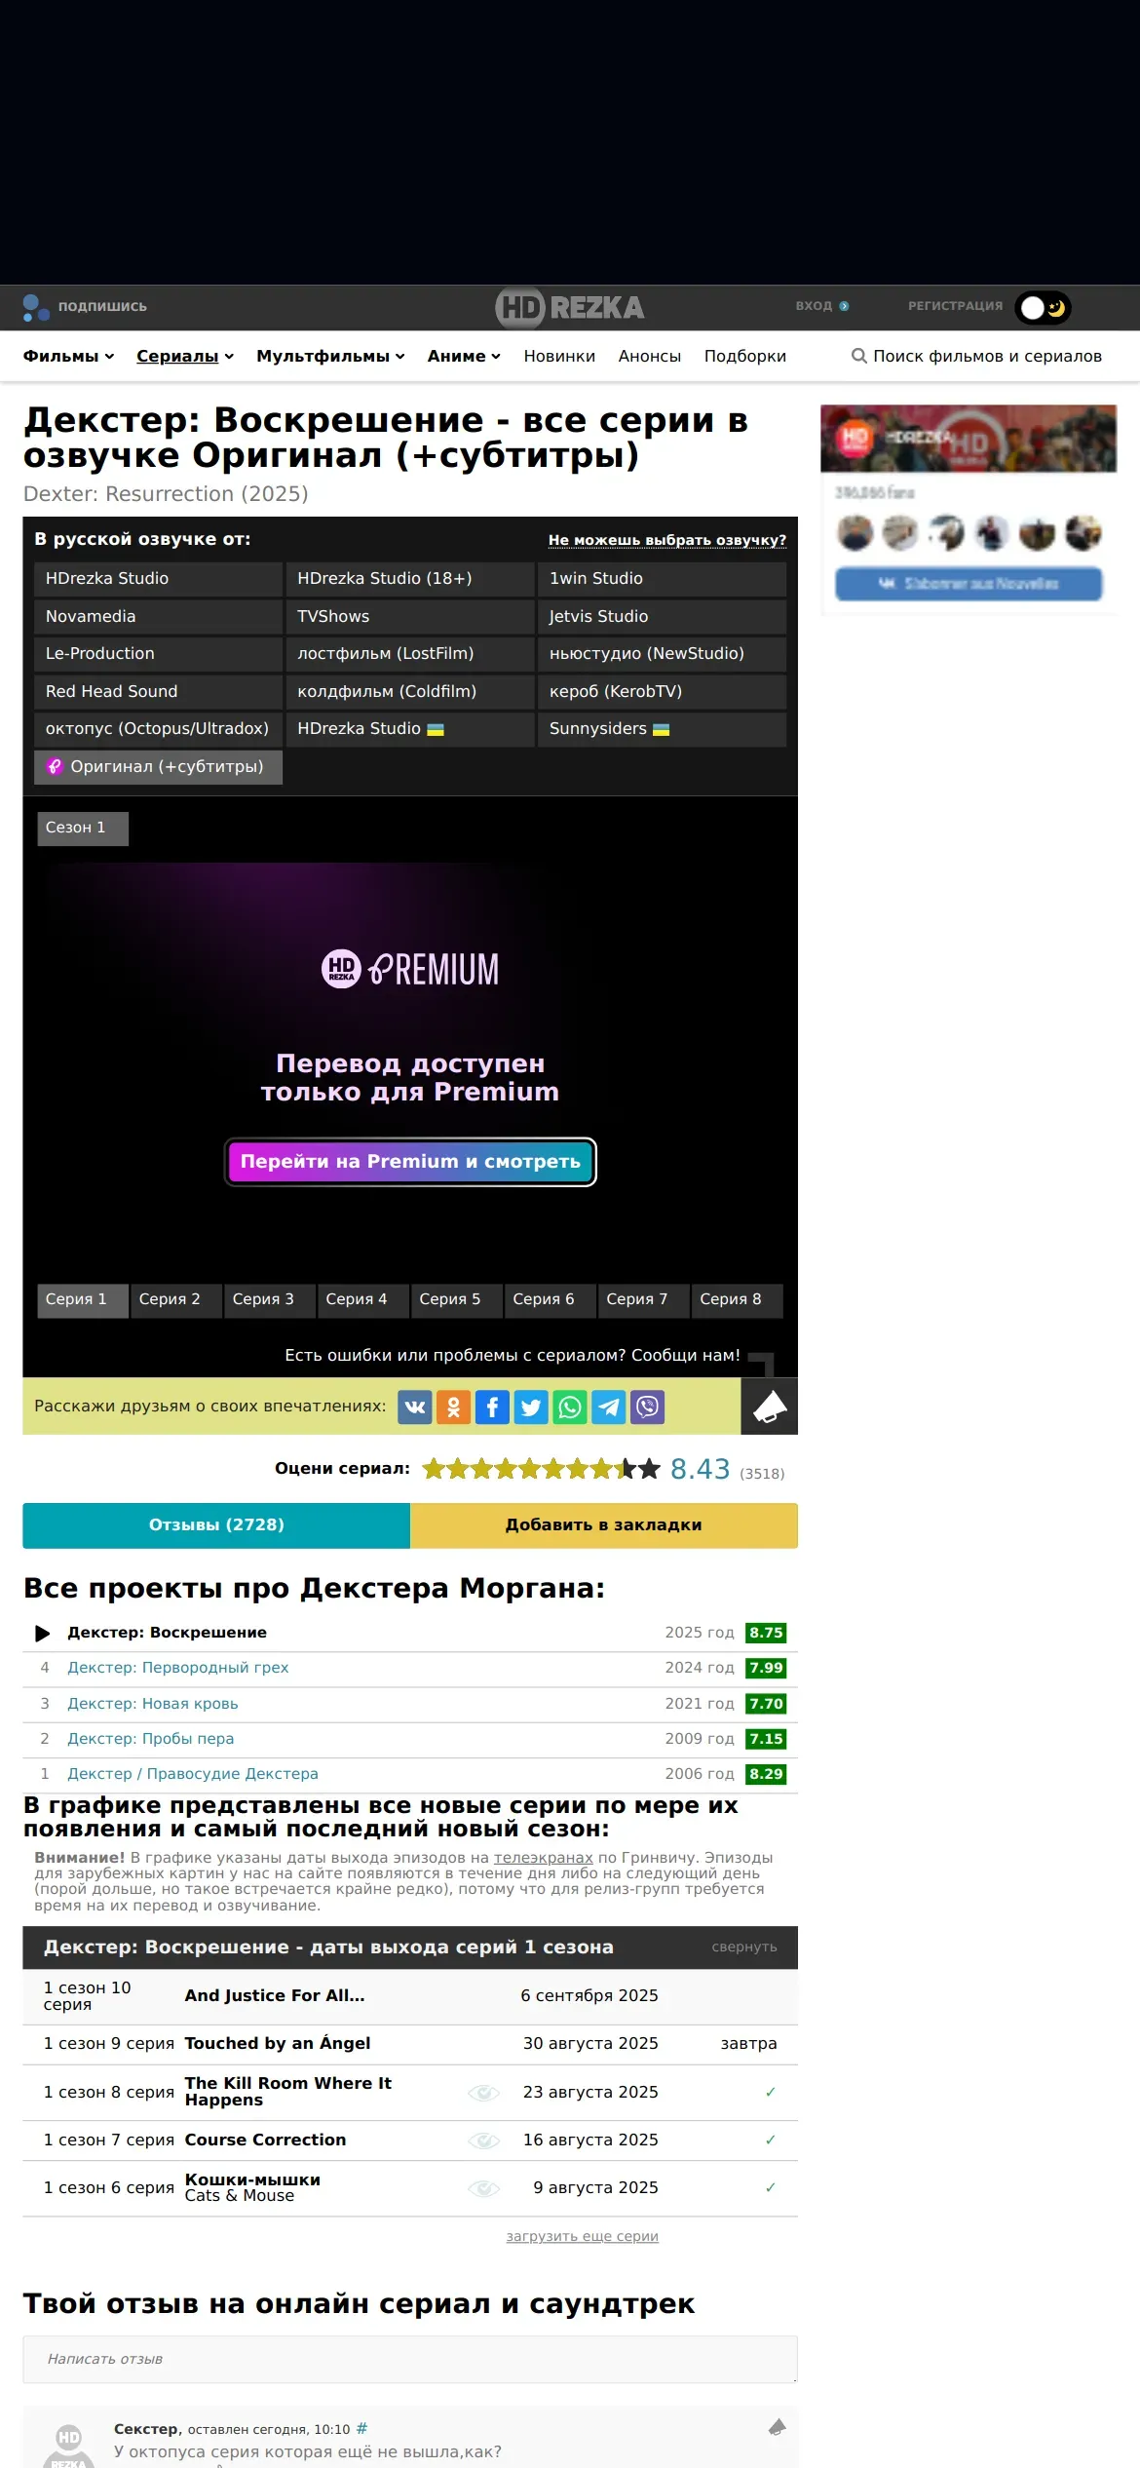Toggle watched eye for 1 сезон 6 серия
This screenshot has width=1140, height=2468.
click(484, 2188)
